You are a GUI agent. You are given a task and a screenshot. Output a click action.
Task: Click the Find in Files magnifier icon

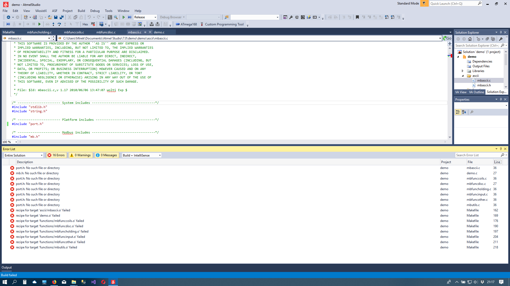116,17
